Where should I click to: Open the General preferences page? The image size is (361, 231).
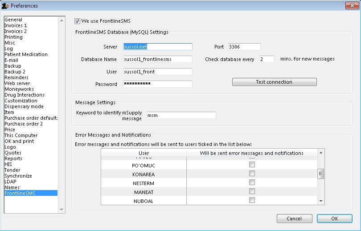pyautogui.click(x=31, y=20)
